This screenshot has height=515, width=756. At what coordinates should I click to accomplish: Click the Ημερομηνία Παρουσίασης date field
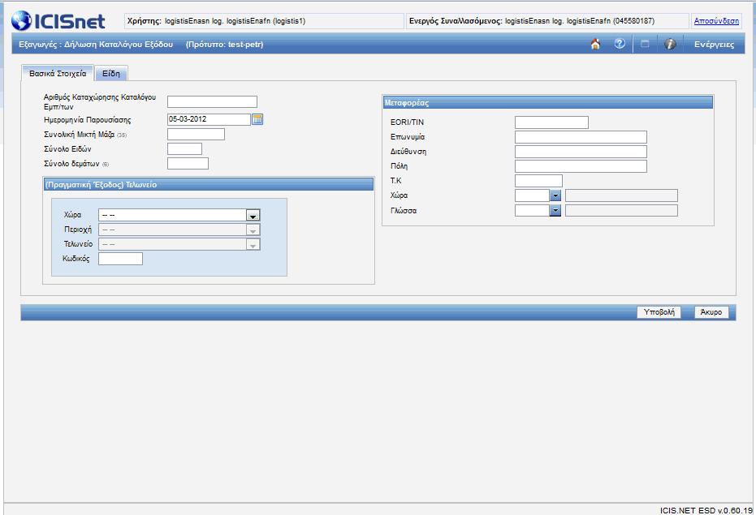(x=209, y=119)
